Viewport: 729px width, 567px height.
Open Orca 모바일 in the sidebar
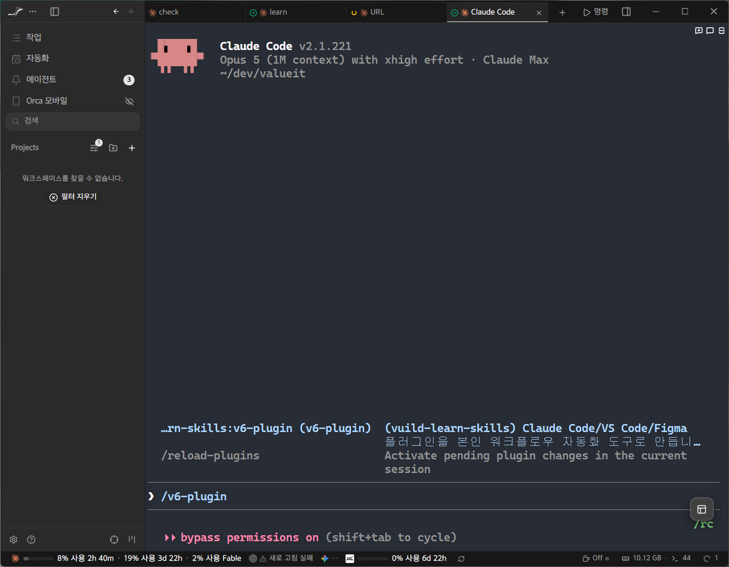(73, 101)
